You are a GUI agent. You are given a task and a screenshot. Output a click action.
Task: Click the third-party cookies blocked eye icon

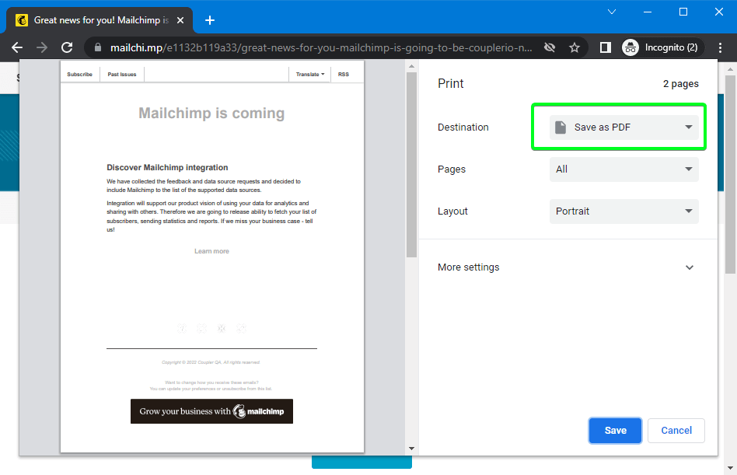pos(550,47)
